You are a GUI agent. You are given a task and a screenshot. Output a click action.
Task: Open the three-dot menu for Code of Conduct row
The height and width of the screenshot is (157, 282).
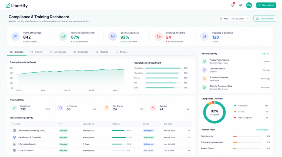pos(189,150)
